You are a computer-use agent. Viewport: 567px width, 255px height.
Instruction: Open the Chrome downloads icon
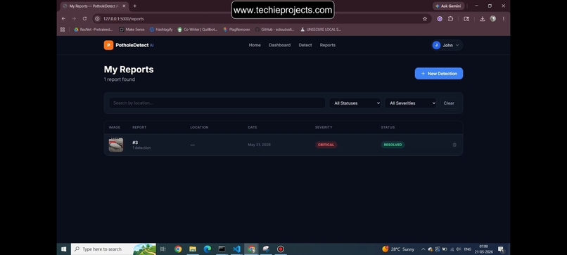[482, 19]
